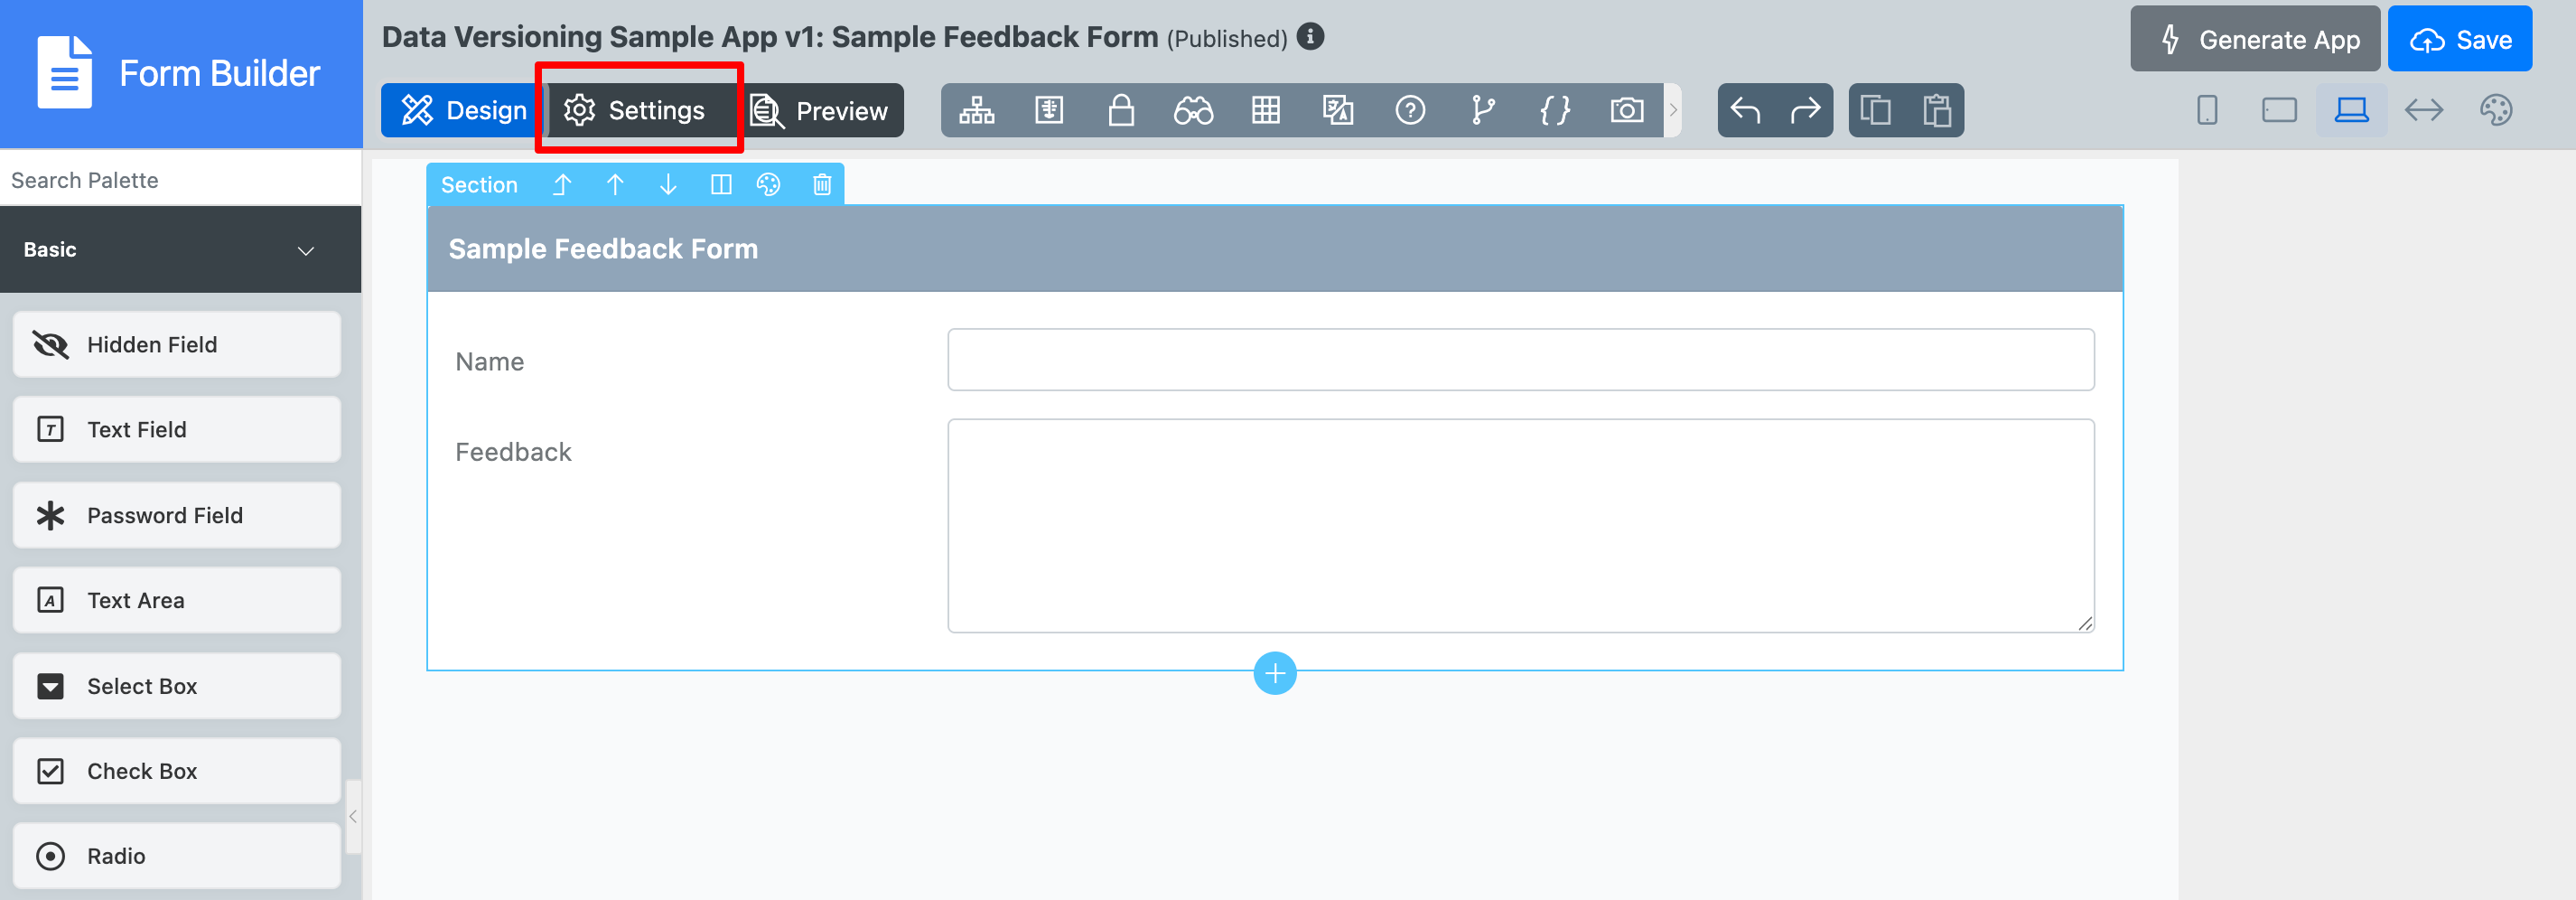This screenshot has width=2576, height=900.
Task: Expand the toolbar with right chevron
Action: pyautogui.click(x=1672, y=110)
